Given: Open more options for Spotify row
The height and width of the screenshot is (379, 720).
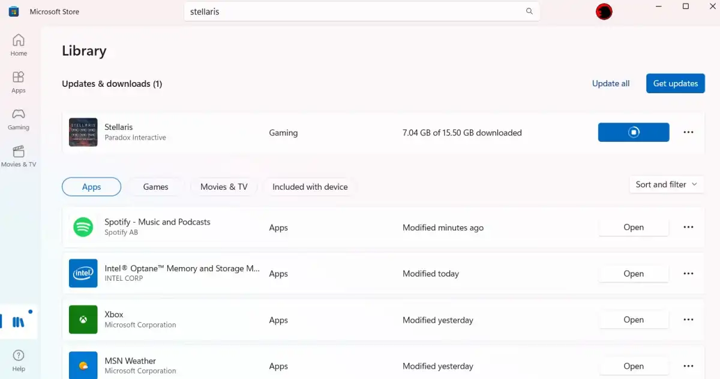Looking at the screenshot, I should pos(688,227).
